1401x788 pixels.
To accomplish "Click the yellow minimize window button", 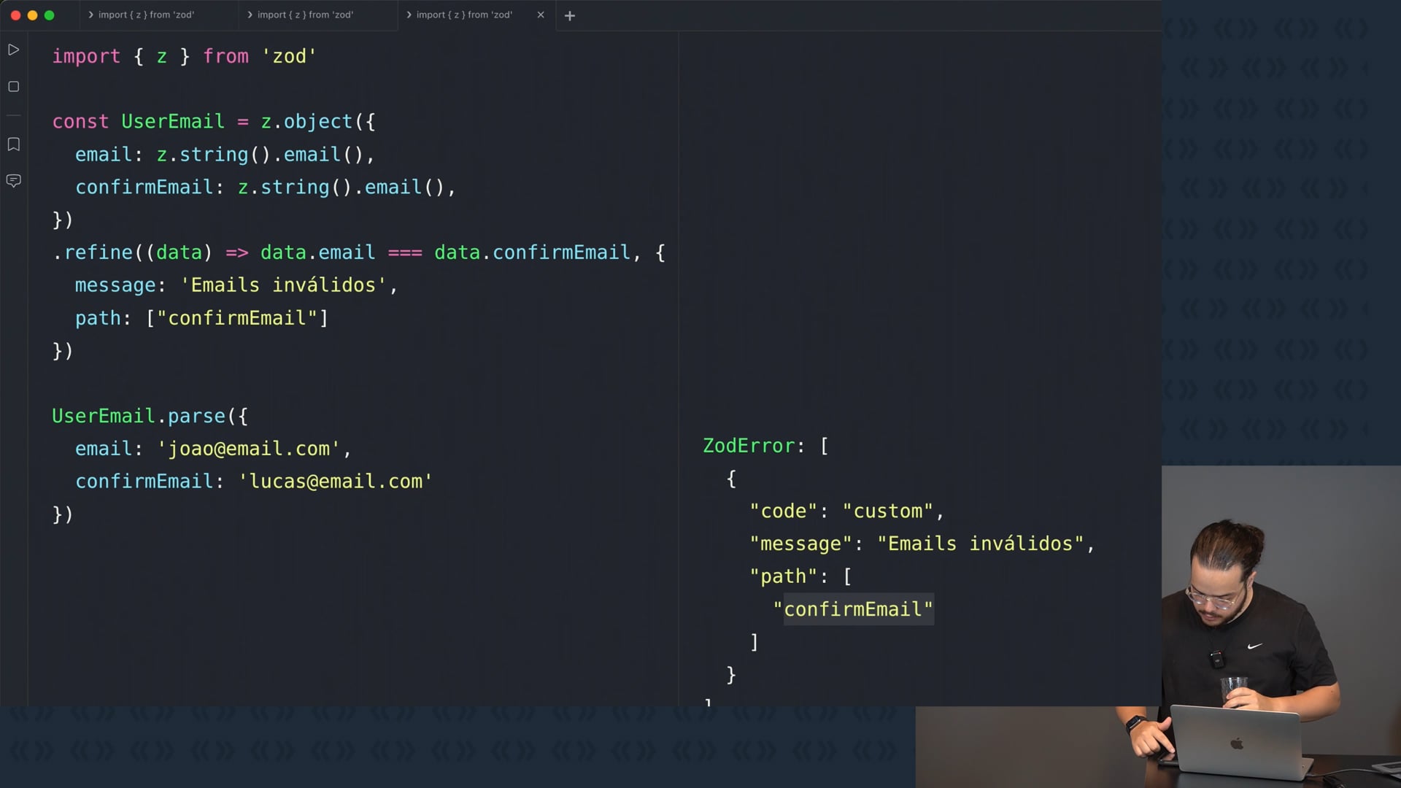I will point(32,15).
